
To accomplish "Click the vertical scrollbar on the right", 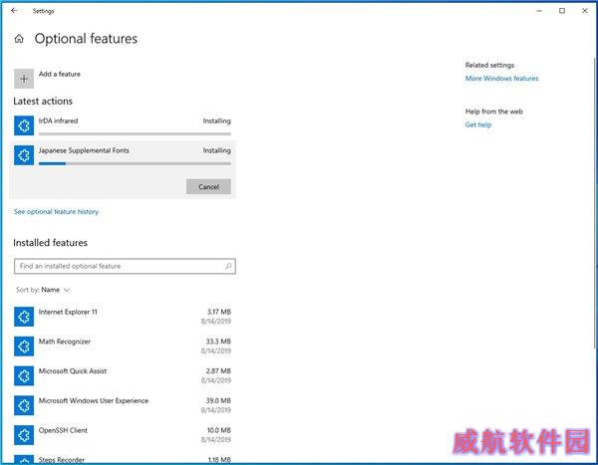I will coord(595,202).
